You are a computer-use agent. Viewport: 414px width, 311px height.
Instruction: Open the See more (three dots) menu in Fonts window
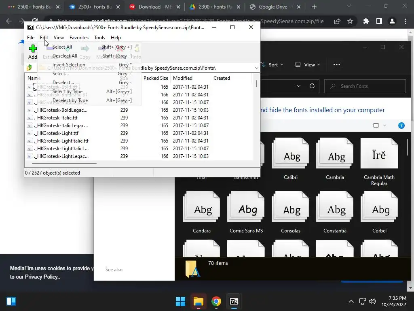(x=337, y=64)
